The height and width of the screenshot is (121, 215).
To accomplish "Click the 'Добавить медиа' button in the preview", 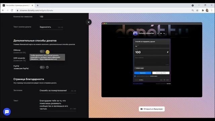I will point(139,68).
